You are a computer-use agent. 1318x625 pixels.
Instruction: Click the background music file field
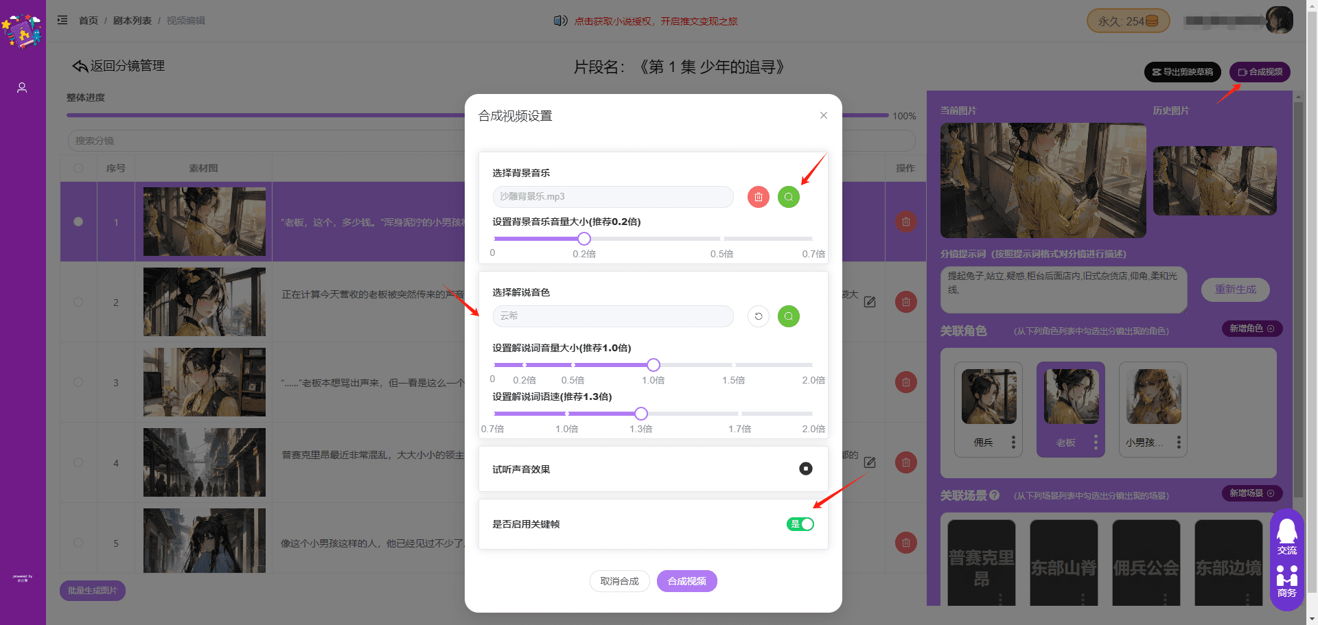613,197
